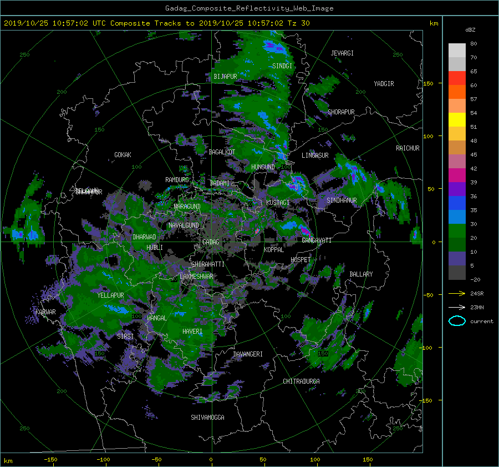Click the UTC Composite Tracks timestamp header

[156, 23]
